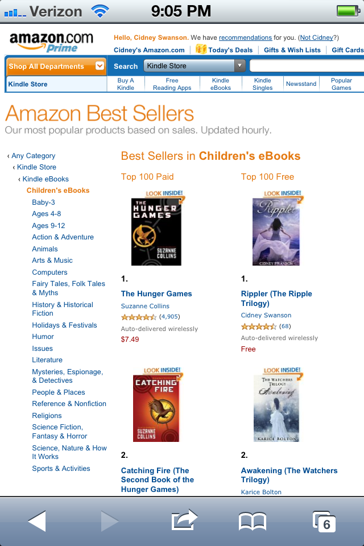Tap the Safari share icon
The width and height of the screenshot is (364, 546).
184,520
